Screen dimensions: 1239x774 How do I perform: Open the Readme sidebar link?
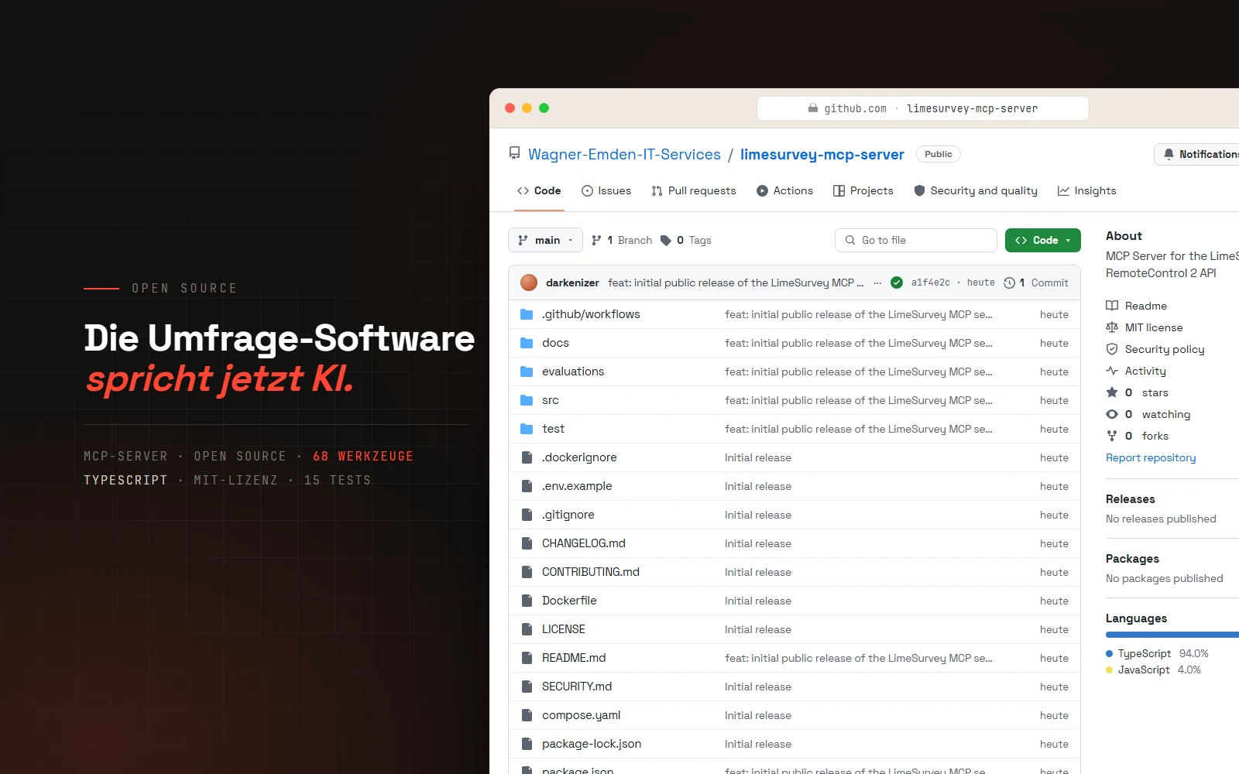click(x=1145, y=306)
